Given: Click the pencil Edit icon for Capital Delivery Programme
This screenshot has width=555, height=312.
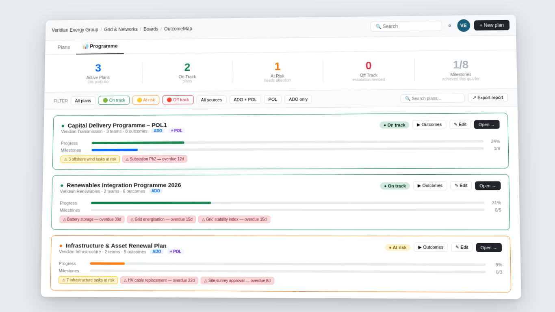Looking at the screenshot, I should click(454, 124).
